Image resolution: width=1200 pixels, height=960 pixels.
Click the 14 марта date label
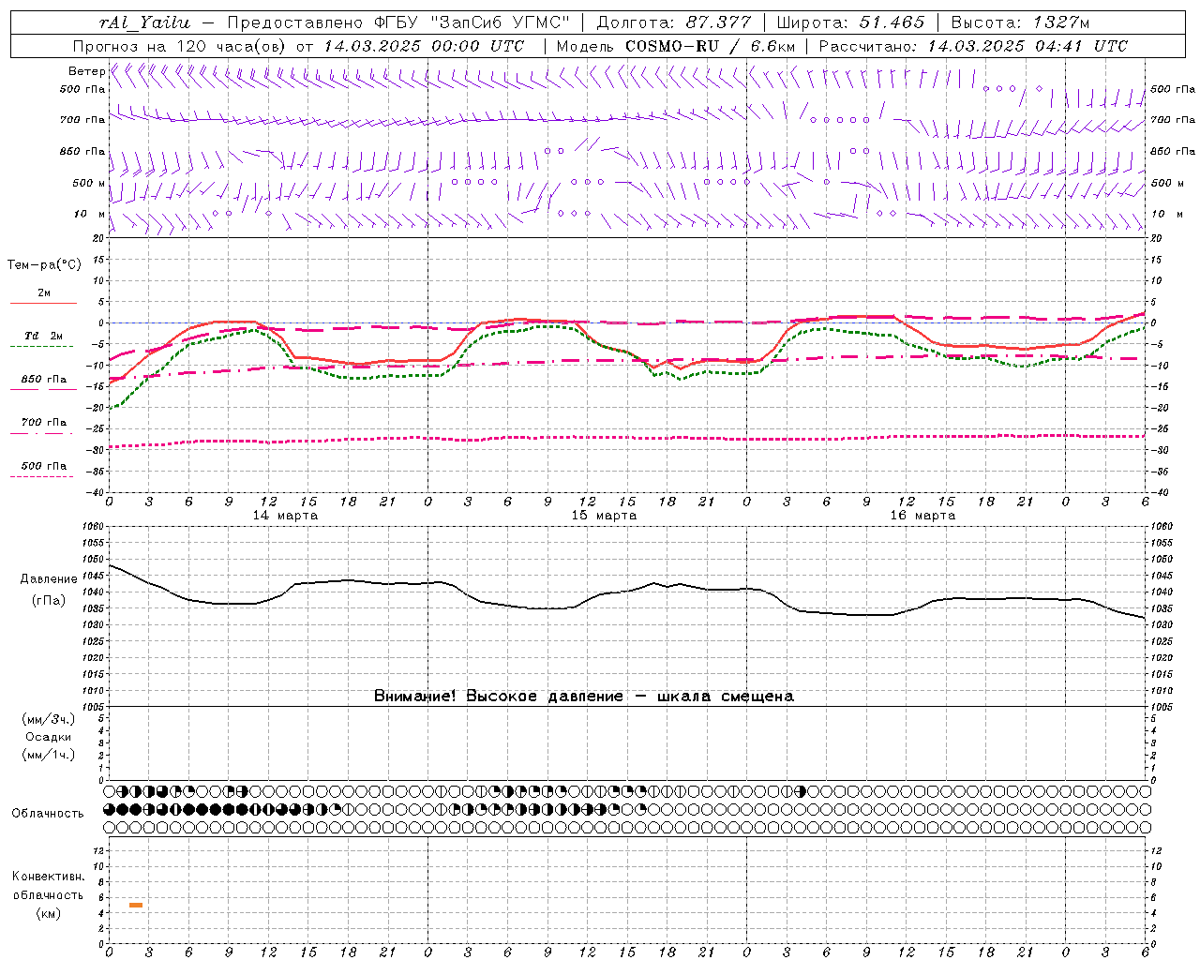coord(285,516)
